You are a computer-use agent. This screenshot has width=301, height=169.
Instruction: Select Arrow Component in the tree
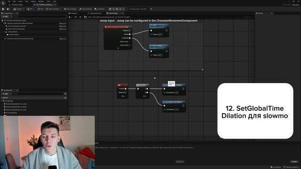pos(17,26)
